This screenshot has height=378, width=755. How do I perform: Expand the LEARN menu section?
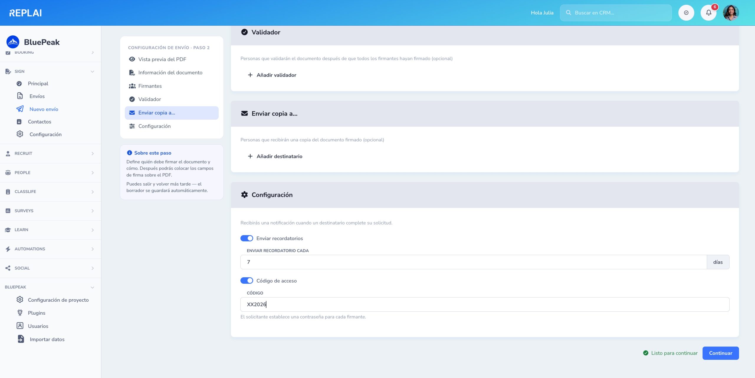pos(50,230)
